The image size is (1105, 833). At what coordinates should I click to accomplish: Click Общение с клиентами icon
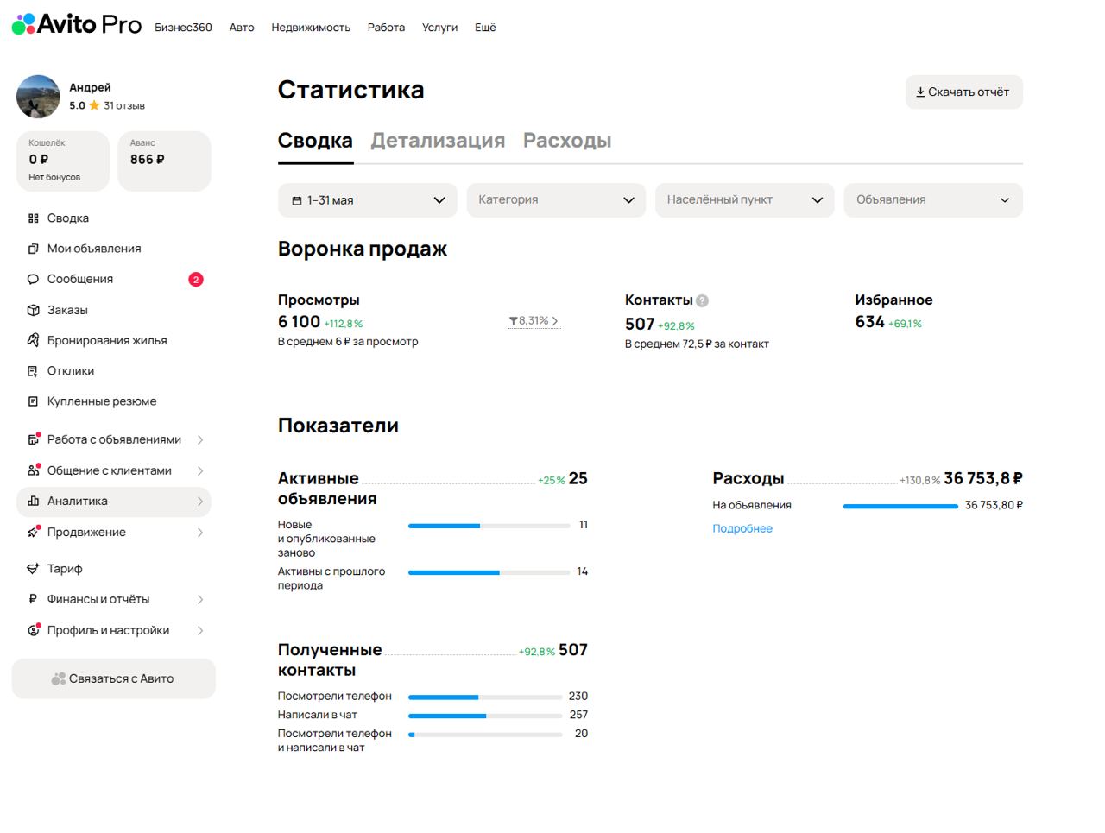pyautogui.click(x=34, y=470)
